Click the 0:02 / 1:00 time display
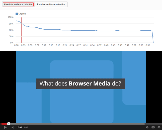 tap(23, 128)
